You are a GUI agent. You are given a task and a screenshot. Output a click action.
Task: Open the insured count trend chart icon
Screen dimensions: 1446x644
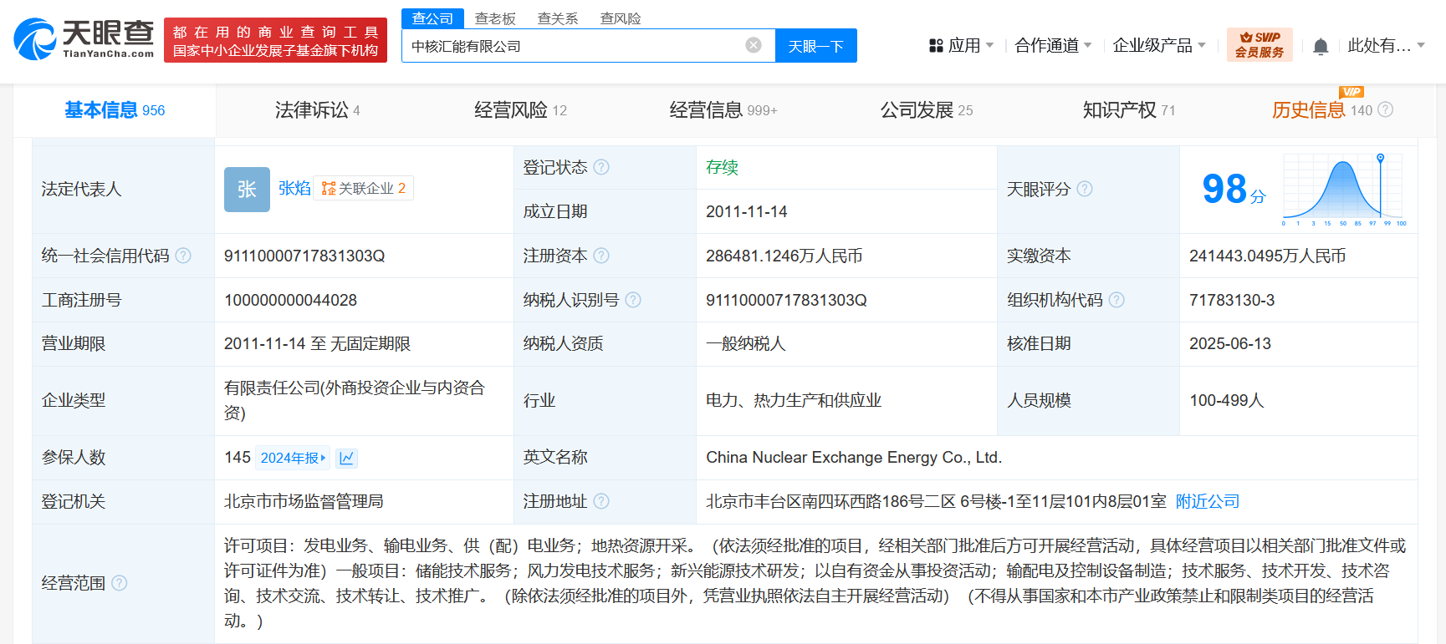(x=347, y=458)
